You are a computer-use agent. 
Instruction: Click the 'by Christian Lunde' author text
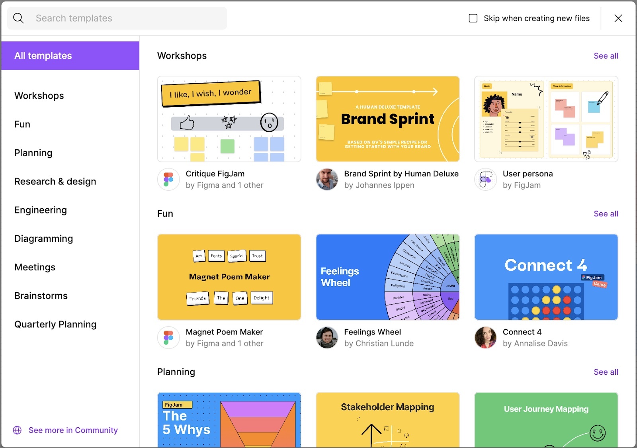379,343
